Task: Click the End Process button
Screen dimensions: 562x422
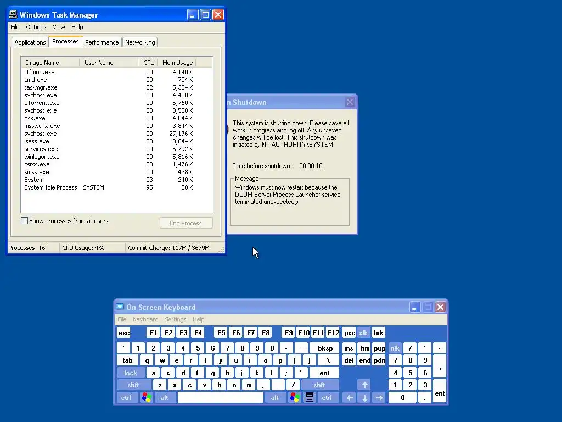Action: tap(186, 223)
